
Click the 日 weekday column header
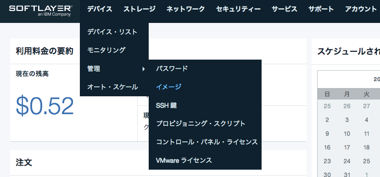point(327,94)
